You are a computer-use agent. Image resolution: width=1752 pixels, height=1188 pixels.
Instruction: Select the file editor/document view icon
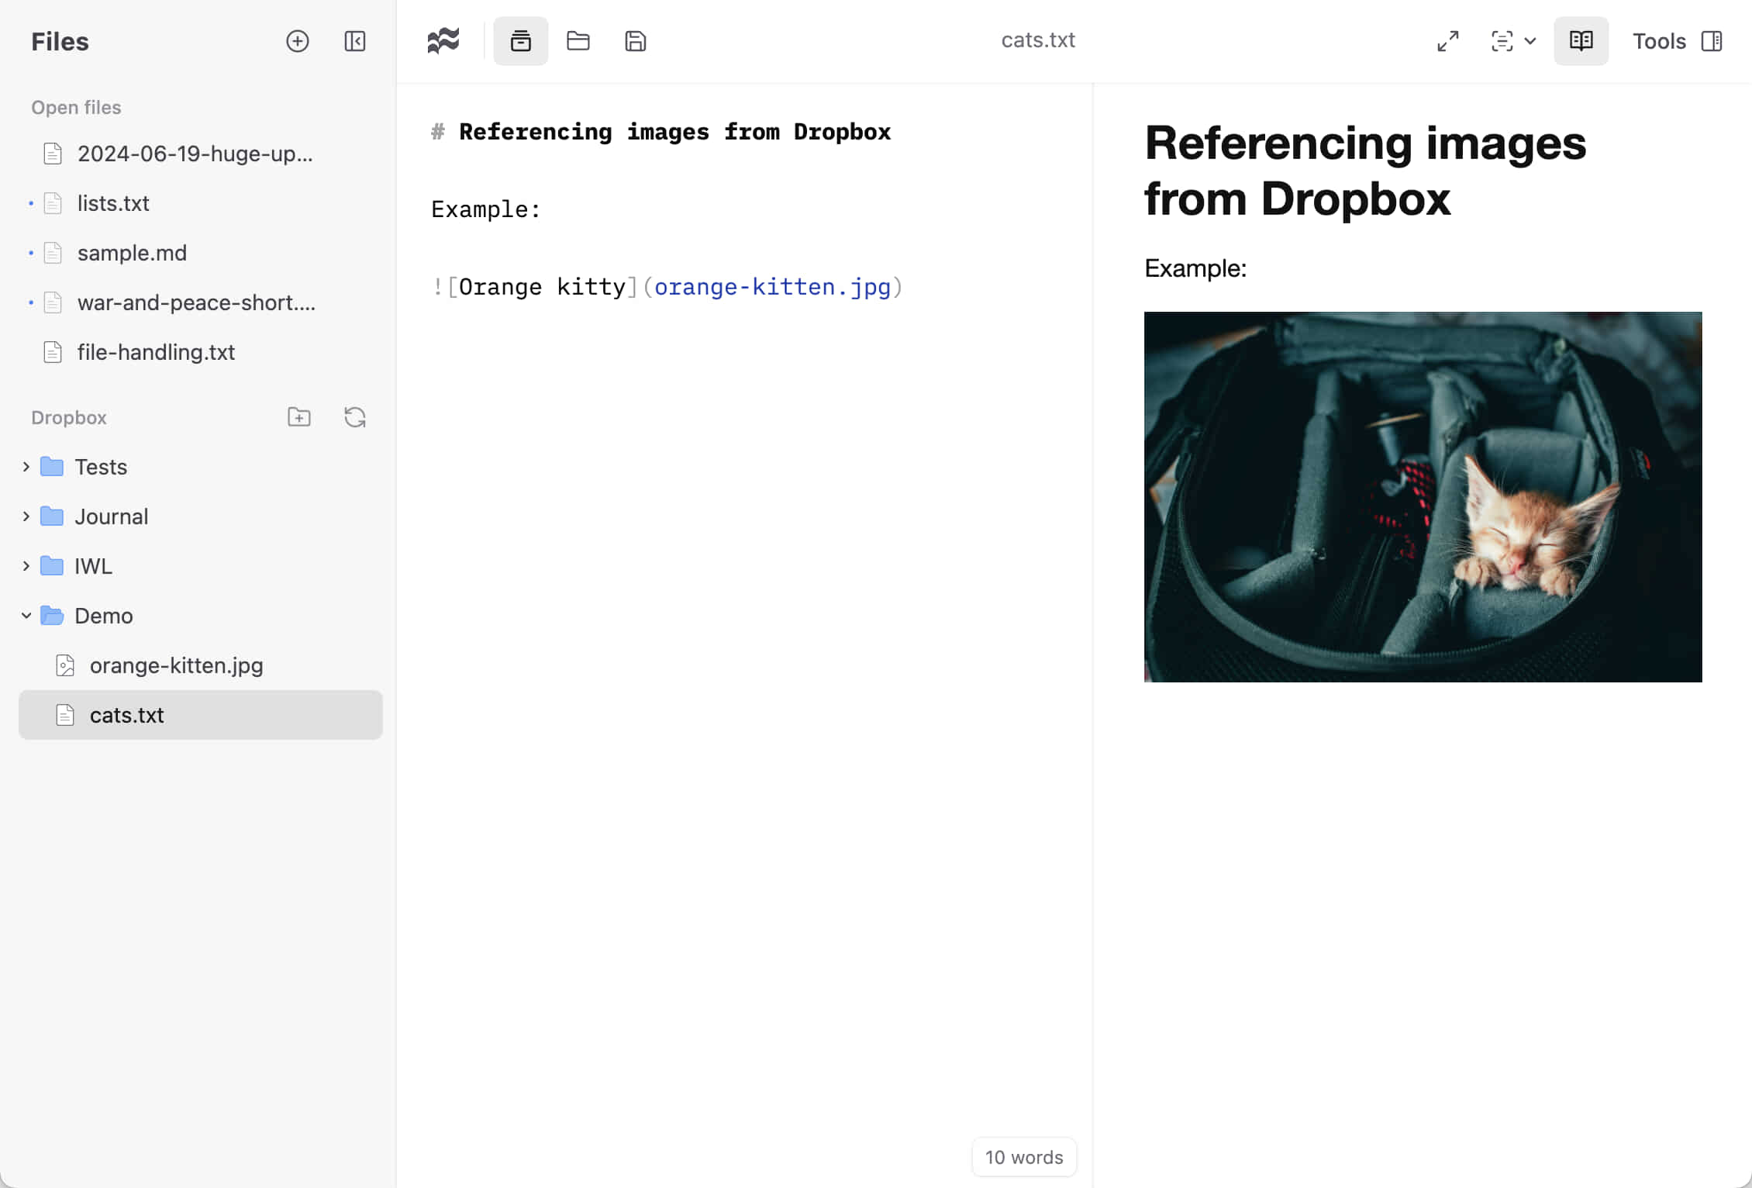point(521,41)
